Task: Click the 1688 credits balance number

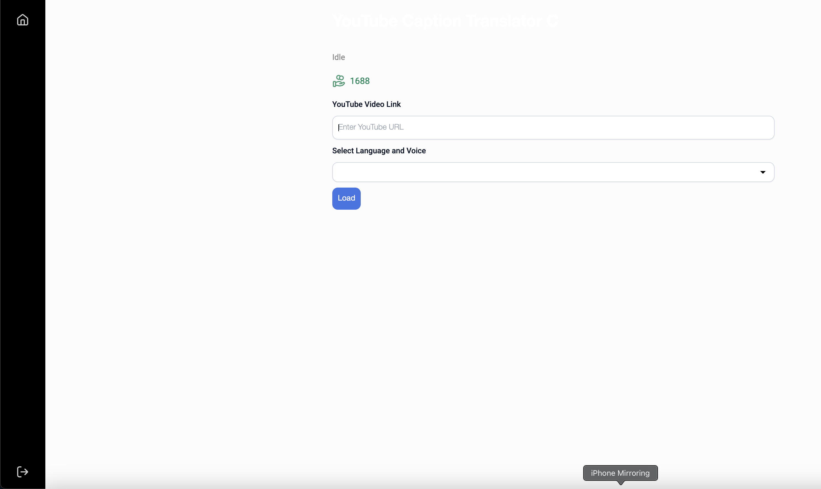Action: pyautogui.click(x=359, y=81)
